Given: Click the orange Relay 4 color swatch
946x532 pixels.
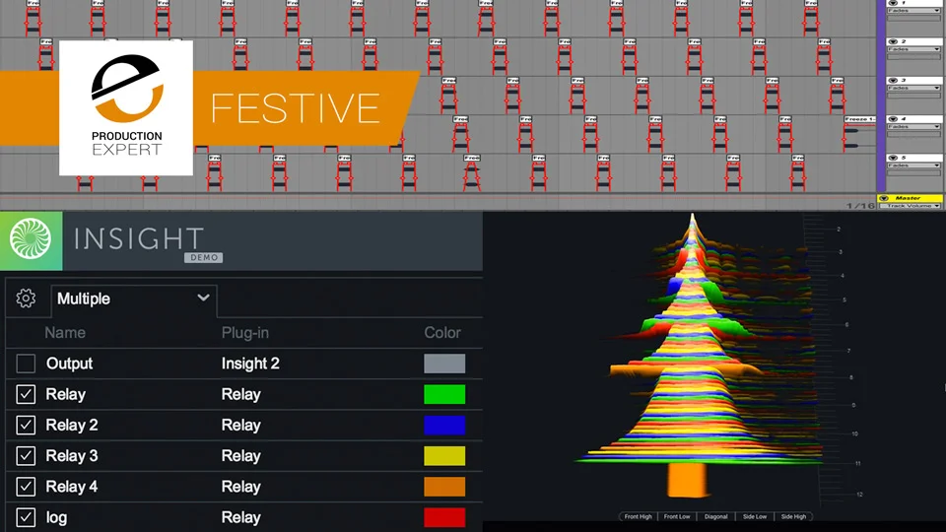Looking at the screenshot, I should 444,486.
